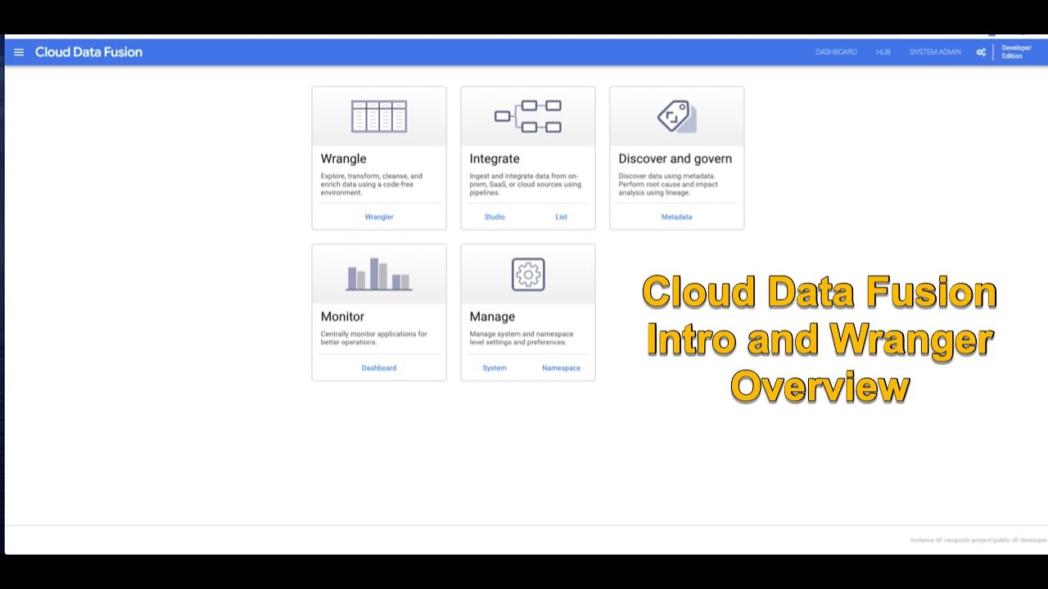This screenshot has width=1048, height=589.
Task: Click the Integrate pipeline diagram icon
Action: coord(528,116)
